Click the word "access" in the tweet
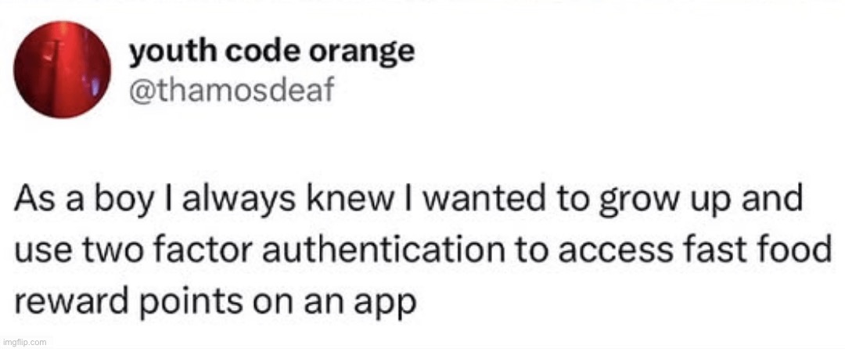The height and width of the screenshot is (349, 845). [x=612, y=252]
